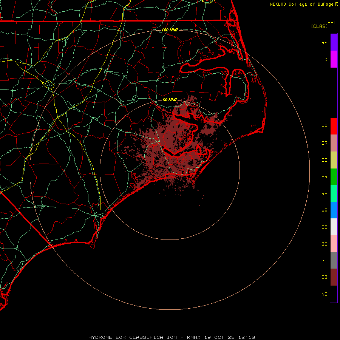Click the GC legend label
The width and height of the screenshot is (340, 340).
click(x=324, y=261)
